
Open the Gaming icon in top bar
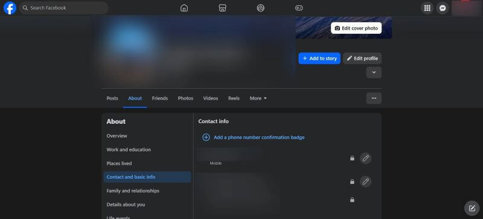(x=299, y=8)
